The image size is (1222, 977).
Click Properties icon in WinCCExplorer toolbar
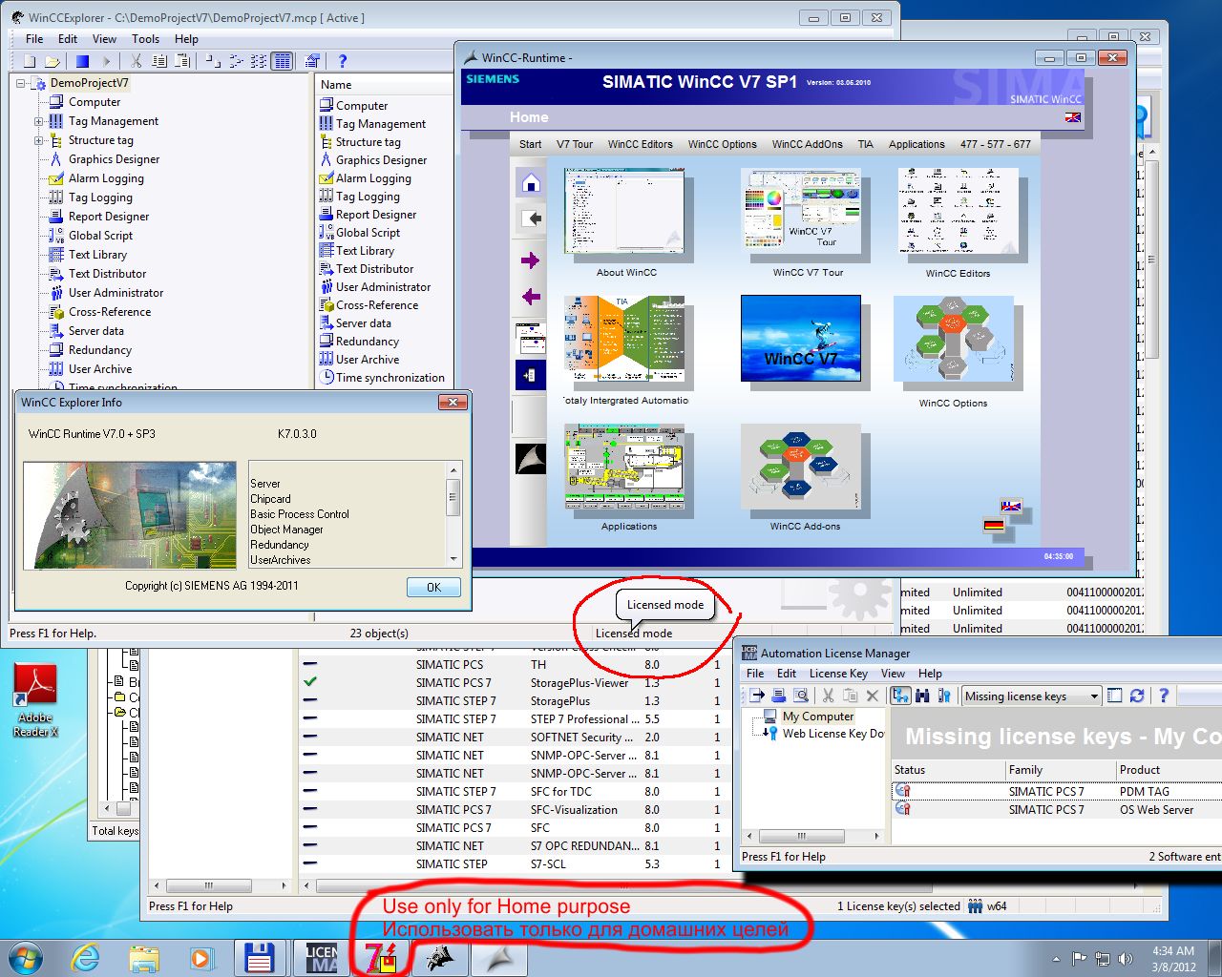tap(312, 61)
